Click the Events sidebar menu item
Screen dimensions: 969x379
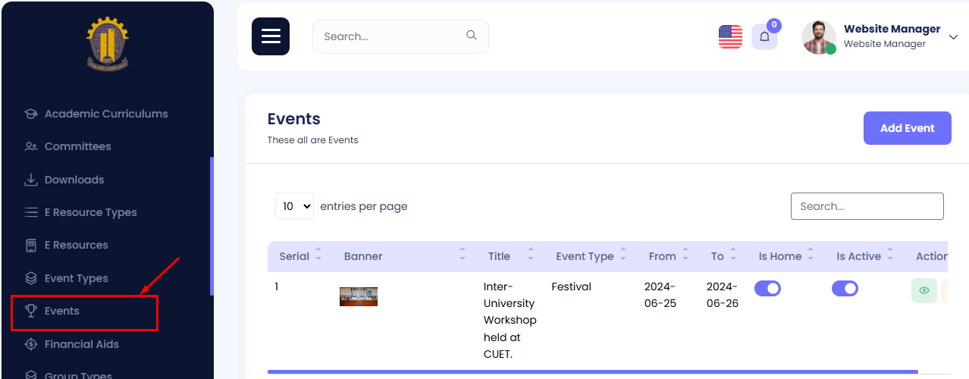click(x=62, y=311)
